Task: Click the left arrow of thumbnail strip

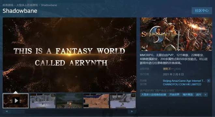Action: pyautogui.click(x=7, y=111)
